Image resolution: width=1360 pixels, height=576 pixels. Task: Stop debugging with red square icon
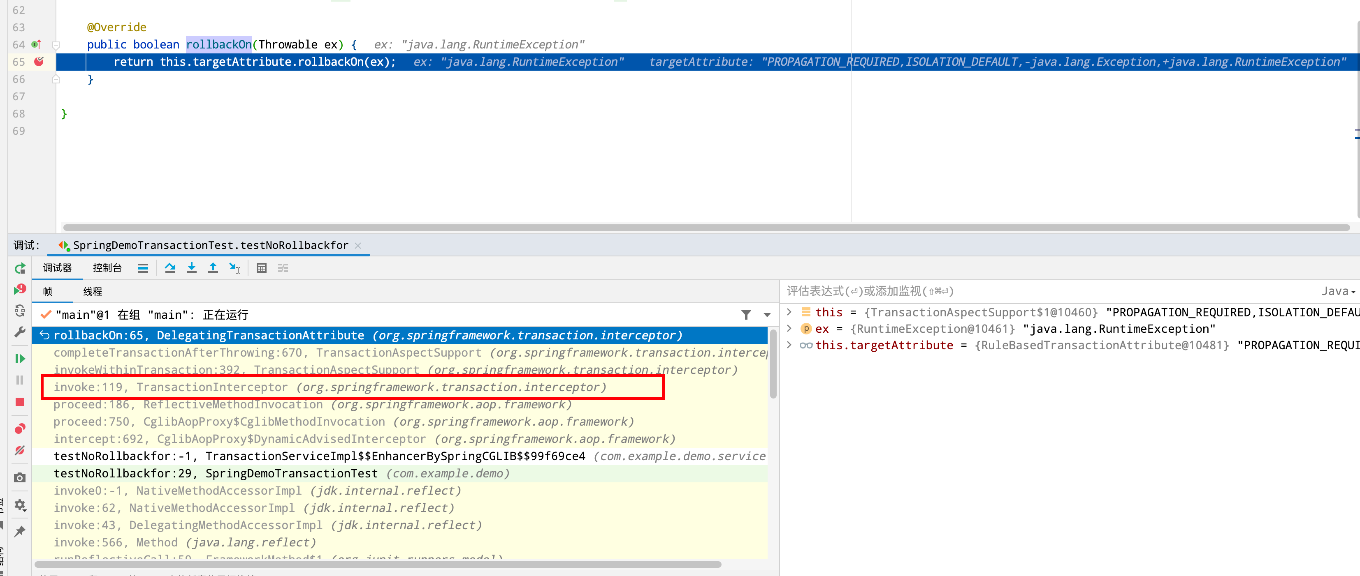(19, 402)
